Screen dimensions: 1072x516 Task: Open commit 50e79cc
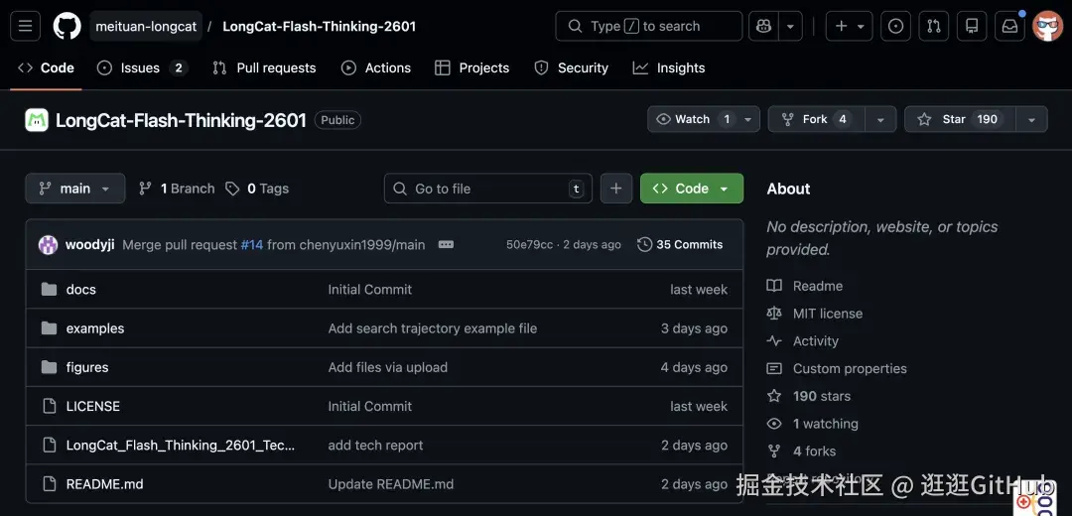[529, 245]
